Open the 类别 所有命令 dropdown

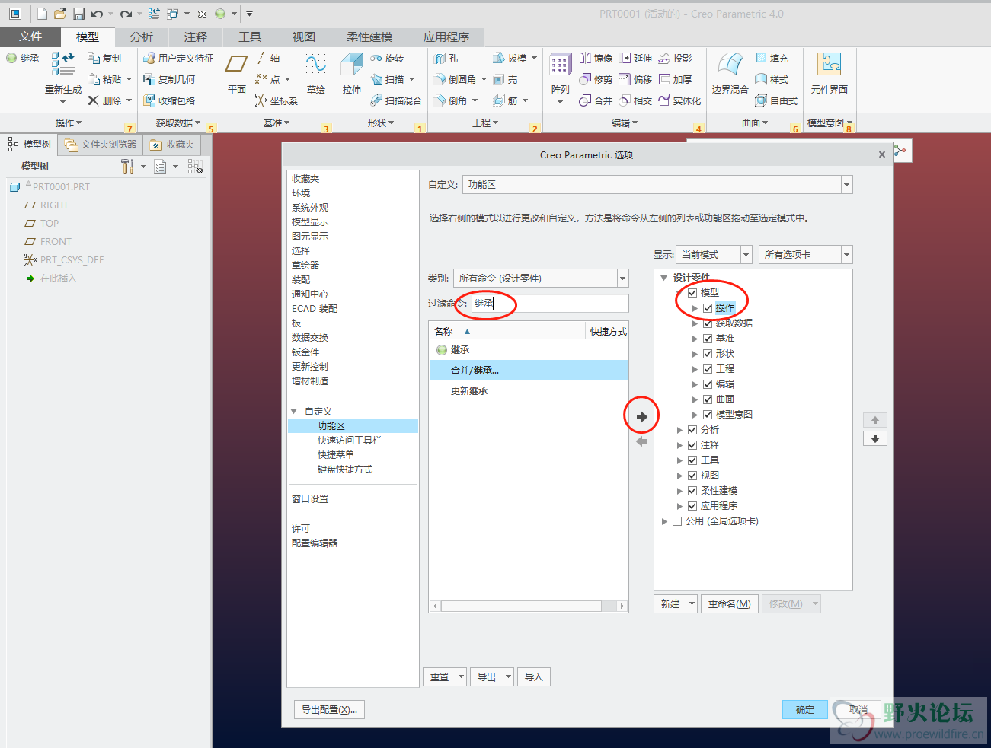point(622,278)
